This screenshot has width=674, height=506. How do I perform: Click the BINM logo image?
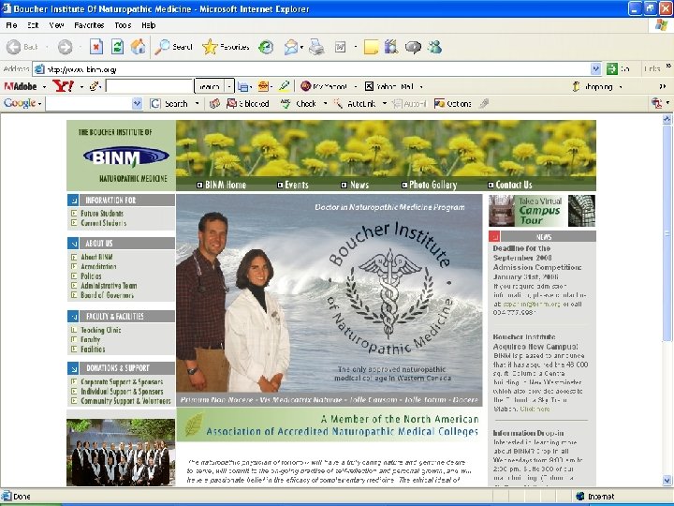click(126, 156)
